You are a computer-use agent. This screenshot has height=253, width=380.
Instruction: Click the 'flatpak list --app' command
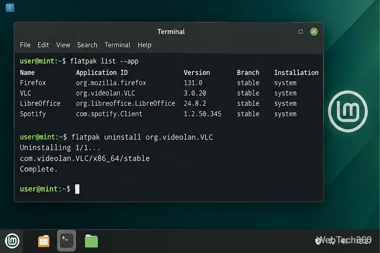click(x=104, y=61)
